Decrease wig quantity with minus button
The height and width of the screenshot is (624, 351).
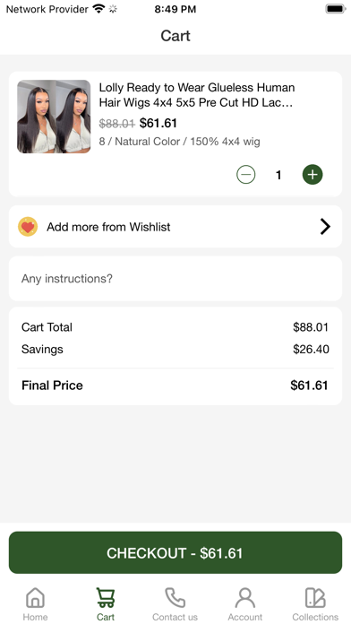[246, 175]
